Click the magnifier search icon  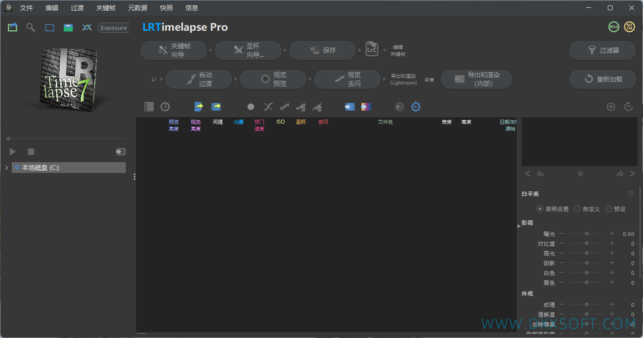tap(31, 27)
